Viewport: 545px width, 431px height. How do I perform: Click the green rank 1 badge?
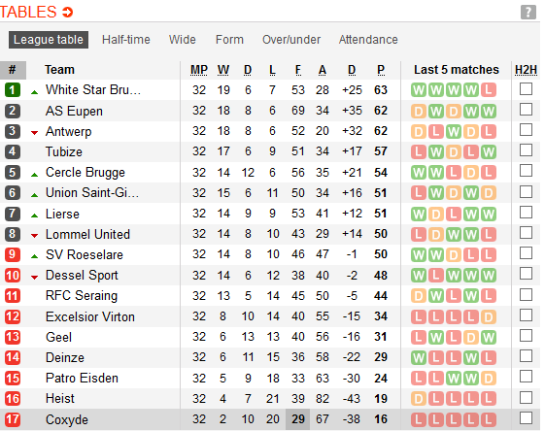[x=13, y=90]
